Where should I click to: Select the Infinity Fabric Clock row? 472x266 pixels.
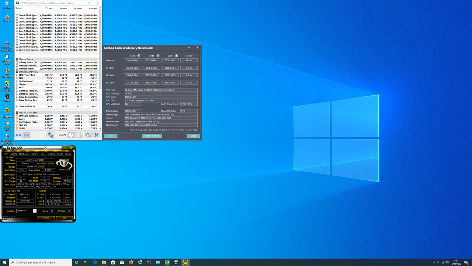57,62
